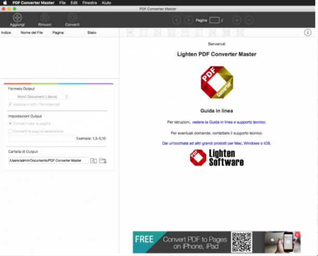
Task: Open the Finestra menu
Action: (x=89, y=3)
